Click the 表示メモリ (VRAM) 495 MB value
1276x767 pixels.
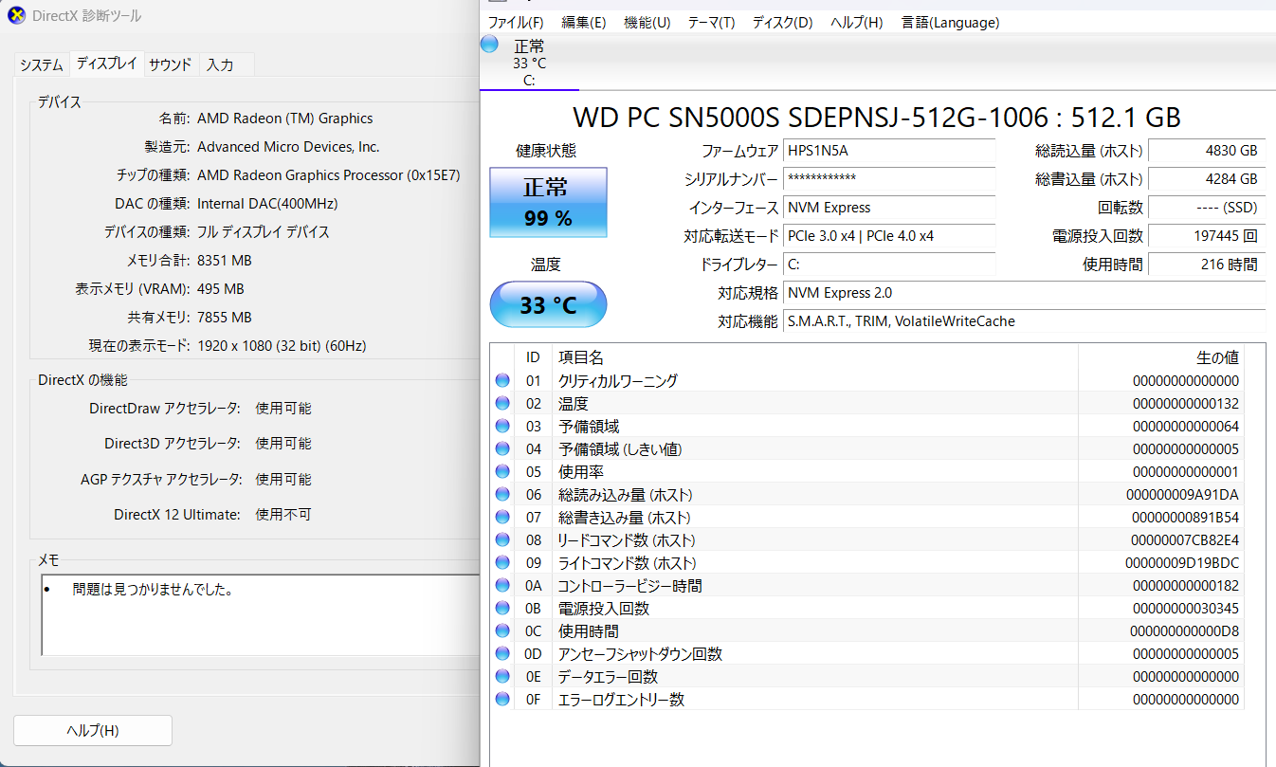click(220, 289)
